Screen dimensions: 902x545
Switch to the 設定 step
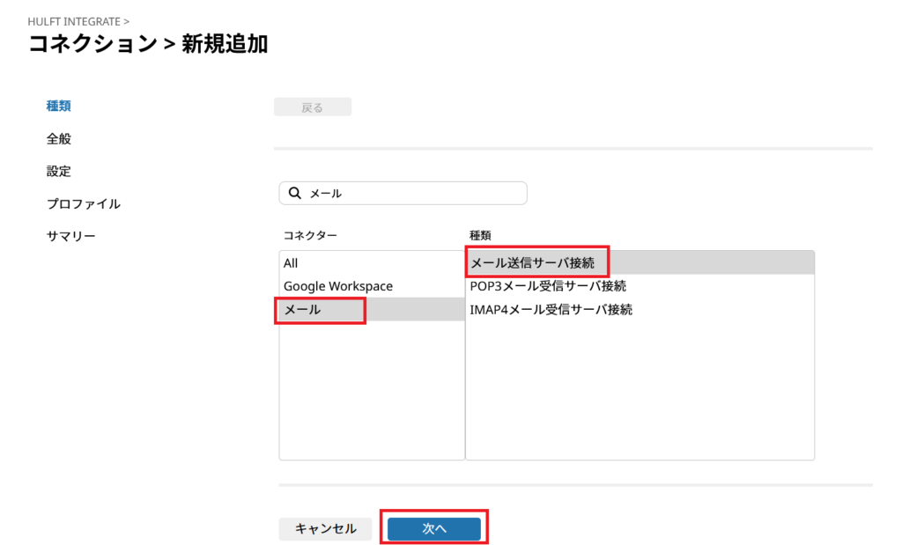(x=58, y=171)
